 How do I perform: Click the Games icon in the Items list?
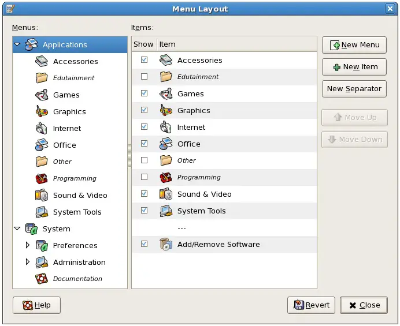166,94
